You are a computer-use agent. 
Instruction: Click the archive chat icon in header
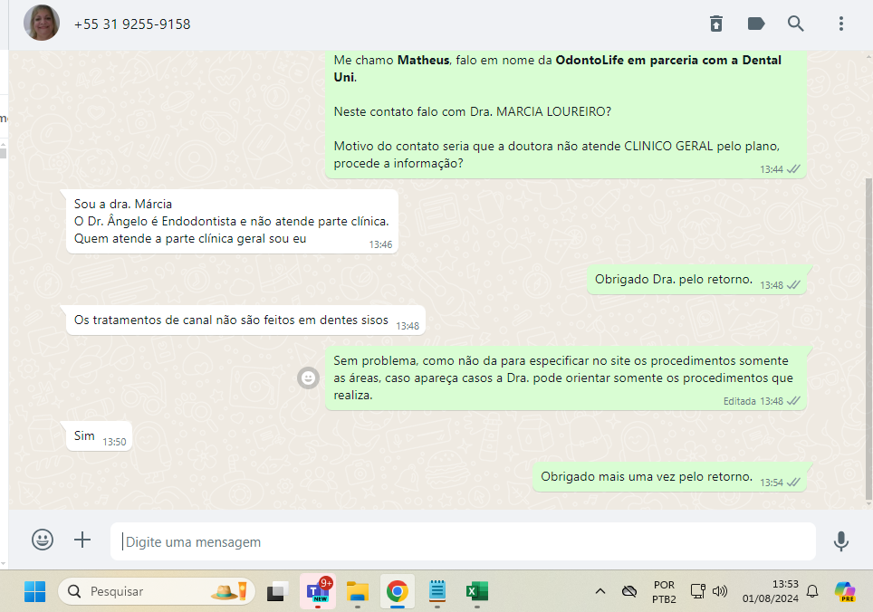(715, 24)
